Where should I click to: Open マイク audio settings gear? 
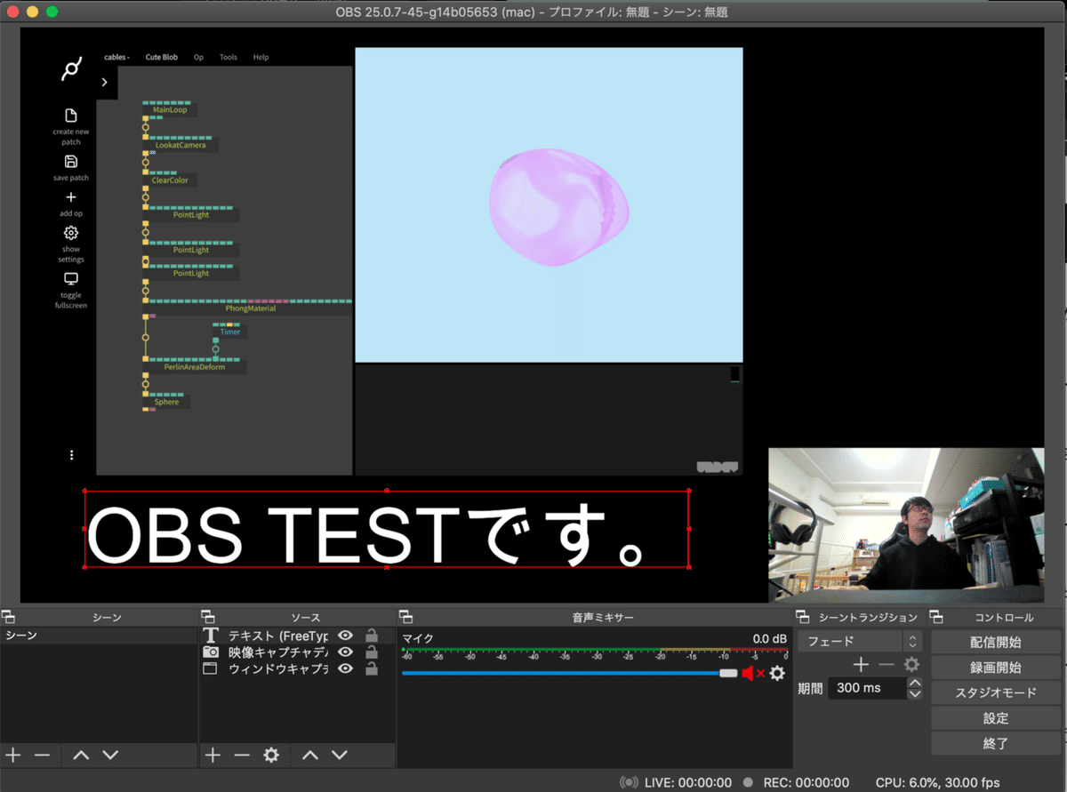777,673
